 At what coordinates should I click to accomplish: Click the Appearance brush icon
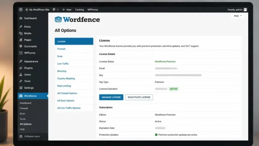21,62
